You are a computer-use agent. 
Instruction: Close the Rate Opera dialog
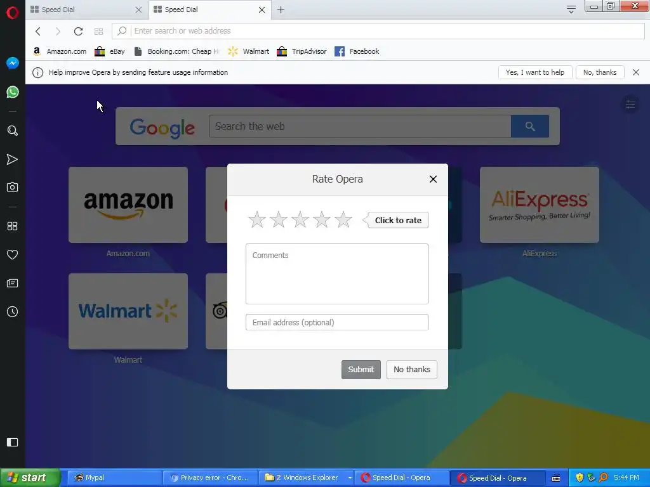pyautogui.click(x=433, y=179)
